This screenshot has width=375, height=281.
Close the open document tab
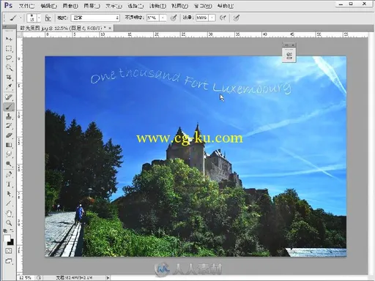pos(110,29)
